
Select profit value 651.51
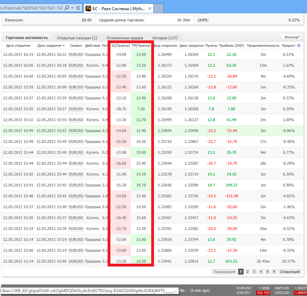coord(231,261)
